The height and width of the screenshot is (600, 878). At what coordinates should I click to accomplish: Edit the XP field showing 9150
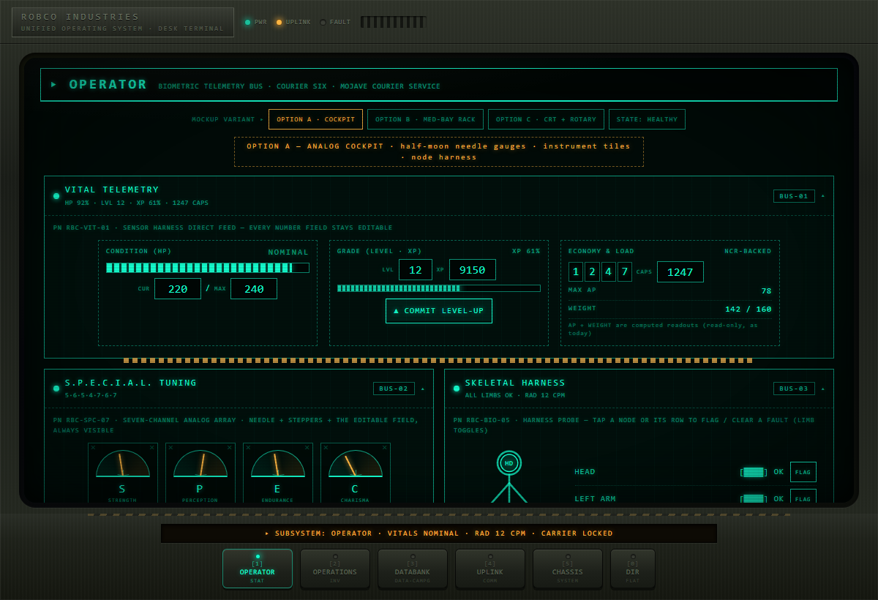(473, 270)
